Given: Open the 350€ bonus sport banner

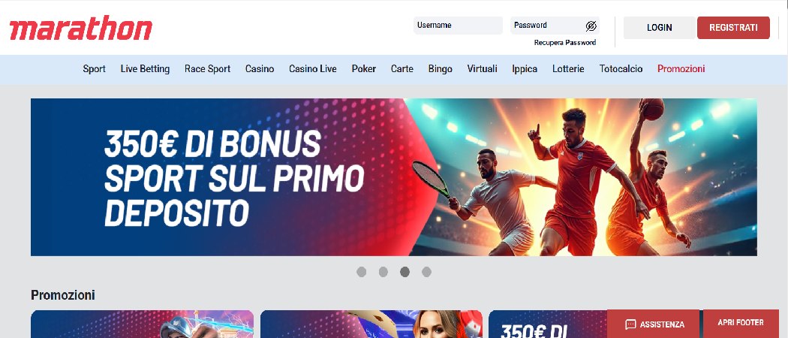Looking at the screenshot, I should [394, 177].
